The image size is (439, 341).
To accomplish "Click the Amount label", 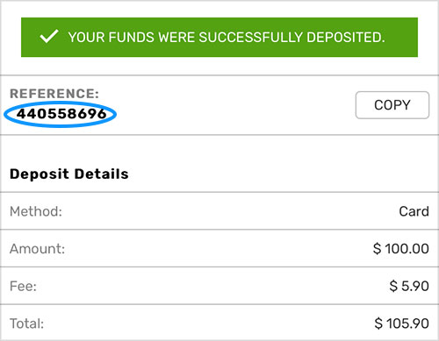I will click(37, 249).
